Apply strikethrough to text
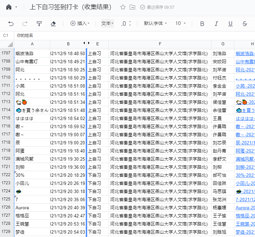Image resolution: width=255 pixels, height=237 pixels. [x=245, y=23]
